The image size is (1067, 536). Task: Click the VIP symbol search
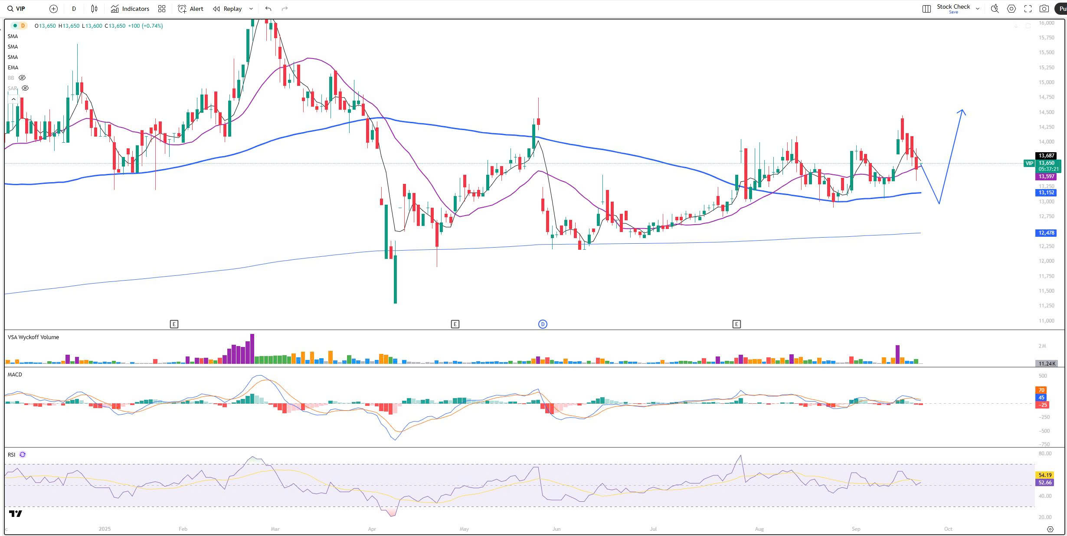(x=17, y=9)
